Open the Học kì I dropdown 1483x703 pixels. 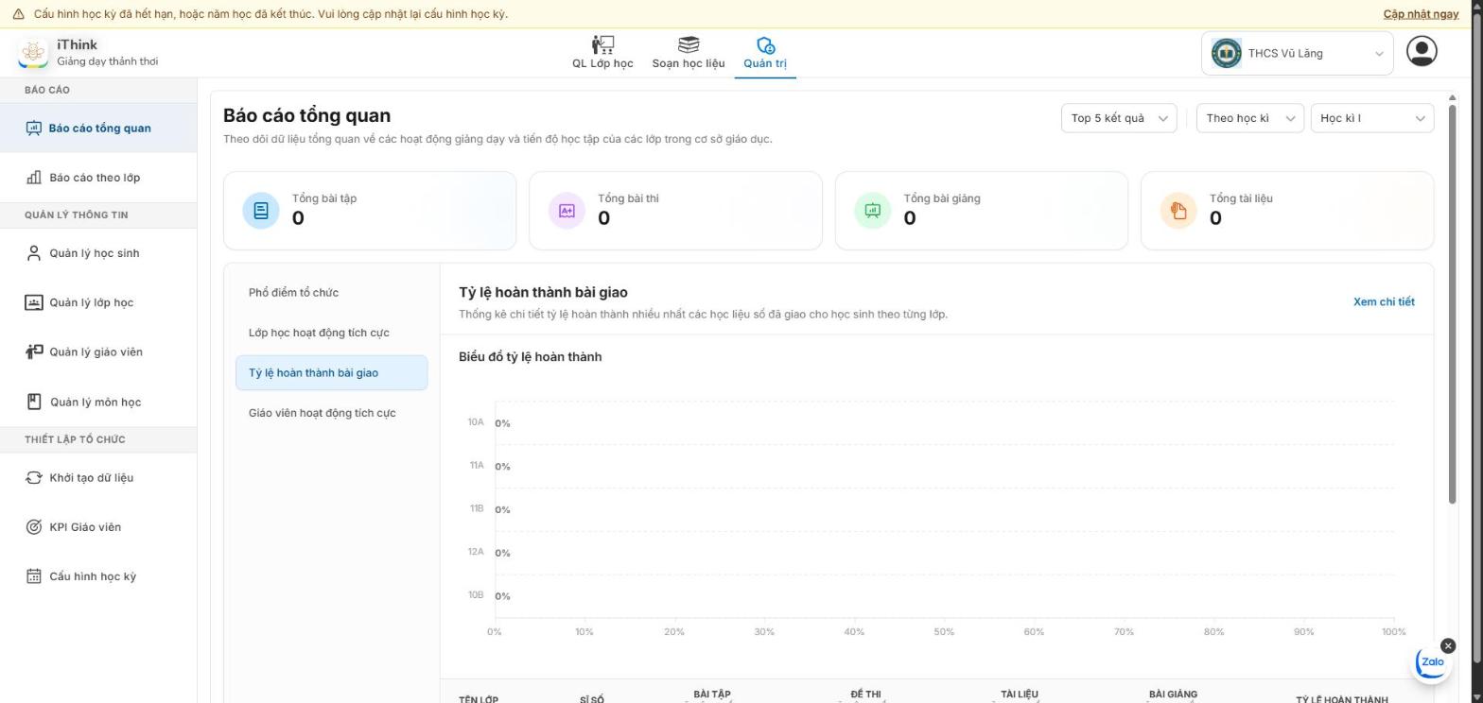1372,118
